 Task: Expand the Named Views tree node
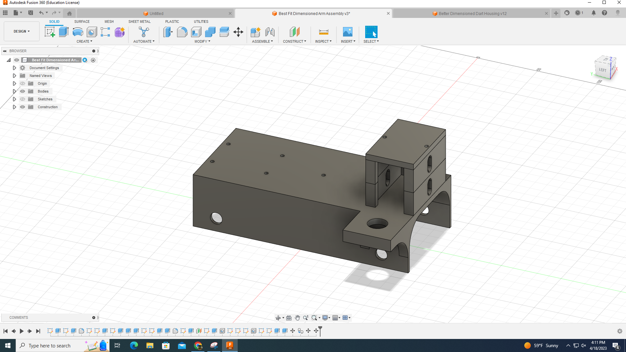(14, 75)
